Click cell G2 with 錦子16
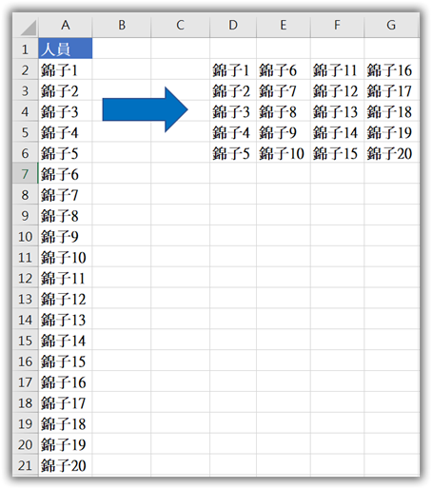Viewport: 432px width, 489px height. (x=392, y=69)
